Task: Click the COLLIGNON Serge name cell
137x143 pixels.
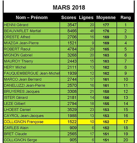Action: (x=32, y=140)
